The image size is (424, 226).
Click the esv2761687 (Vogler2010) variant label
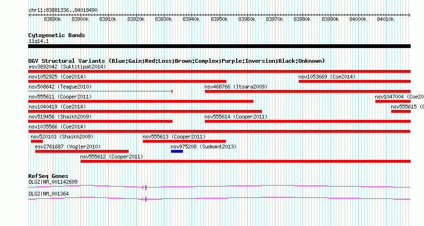[x=68, y=147]
